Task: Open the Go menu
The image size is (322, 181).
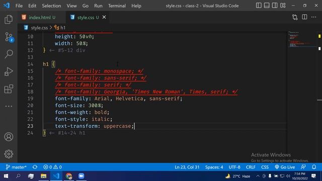Action: click(x=85, y=6)
